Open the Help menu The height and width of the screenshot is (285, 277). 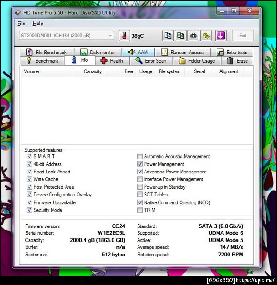(38, 24)
